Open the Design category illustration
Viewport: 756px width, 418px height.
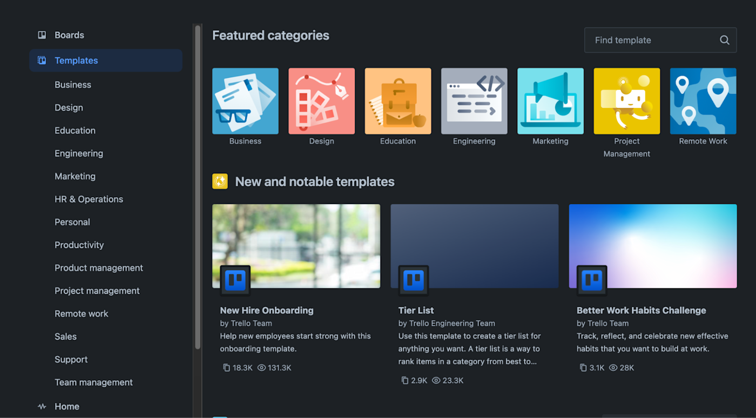click(322, 101)
